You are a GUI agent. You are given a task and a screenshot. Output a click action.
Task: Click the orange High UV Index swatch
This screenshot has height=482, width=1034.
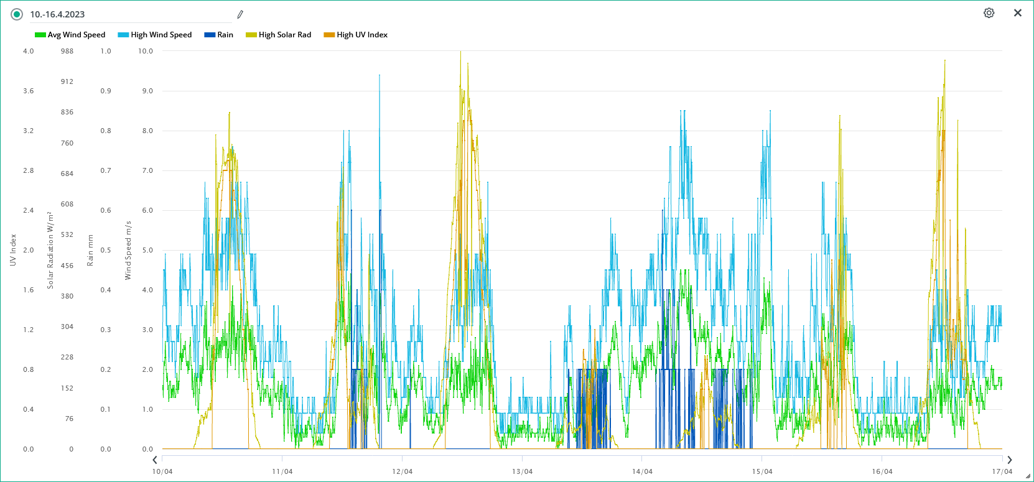(329, 35)
